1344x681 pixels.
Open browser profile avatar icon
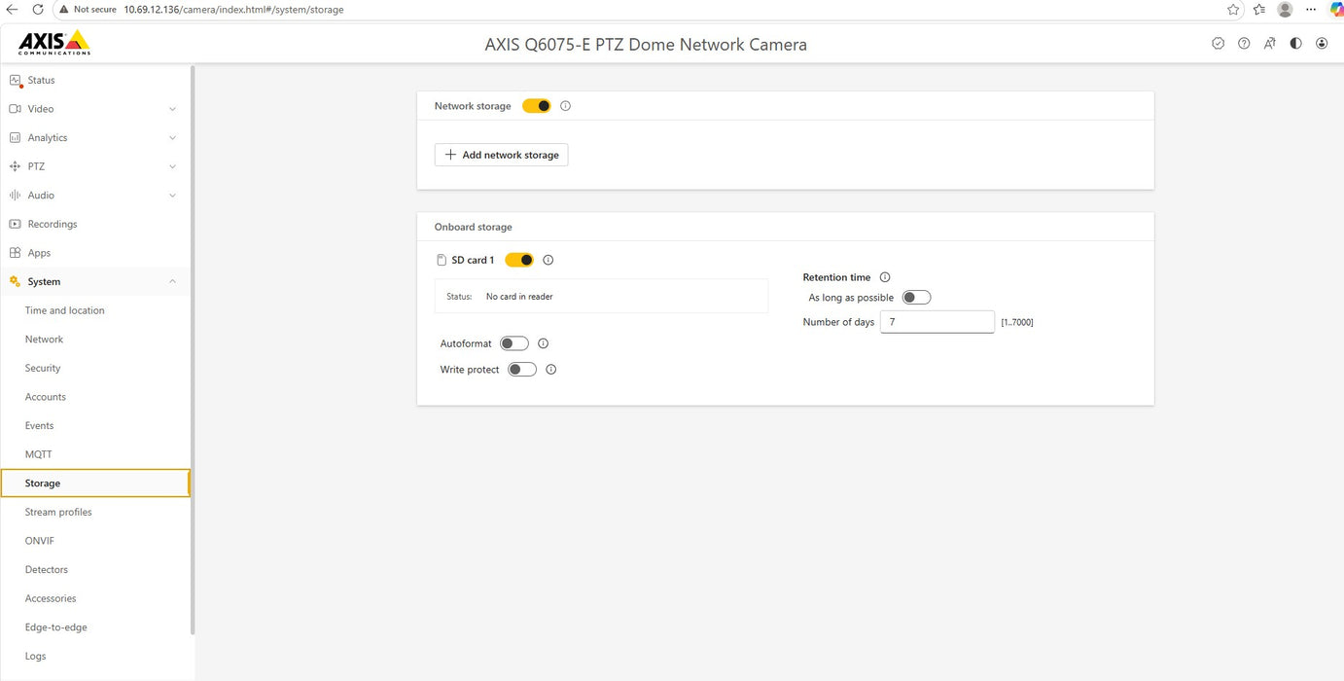1285,9
